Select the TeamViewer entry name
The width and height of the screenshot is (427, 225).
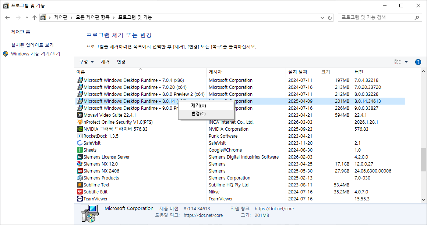tap(96, 199)
